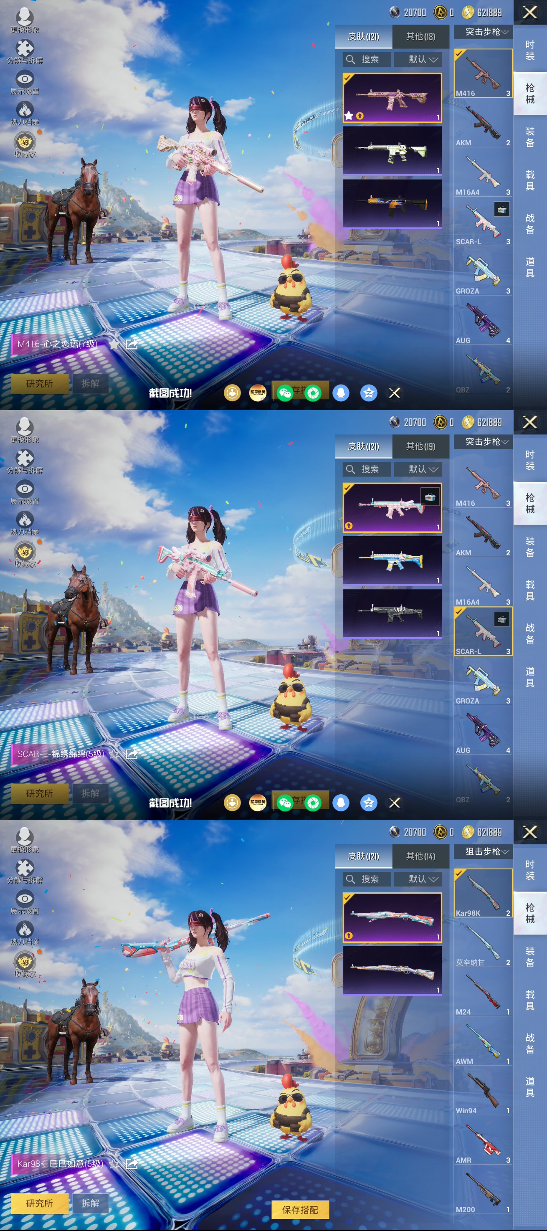The height and width of the screenshot is (1231, 547).
Task: Open 研究所 on the Kar98K 巳巳如意 screen
Action: [x=40, y=1203]
